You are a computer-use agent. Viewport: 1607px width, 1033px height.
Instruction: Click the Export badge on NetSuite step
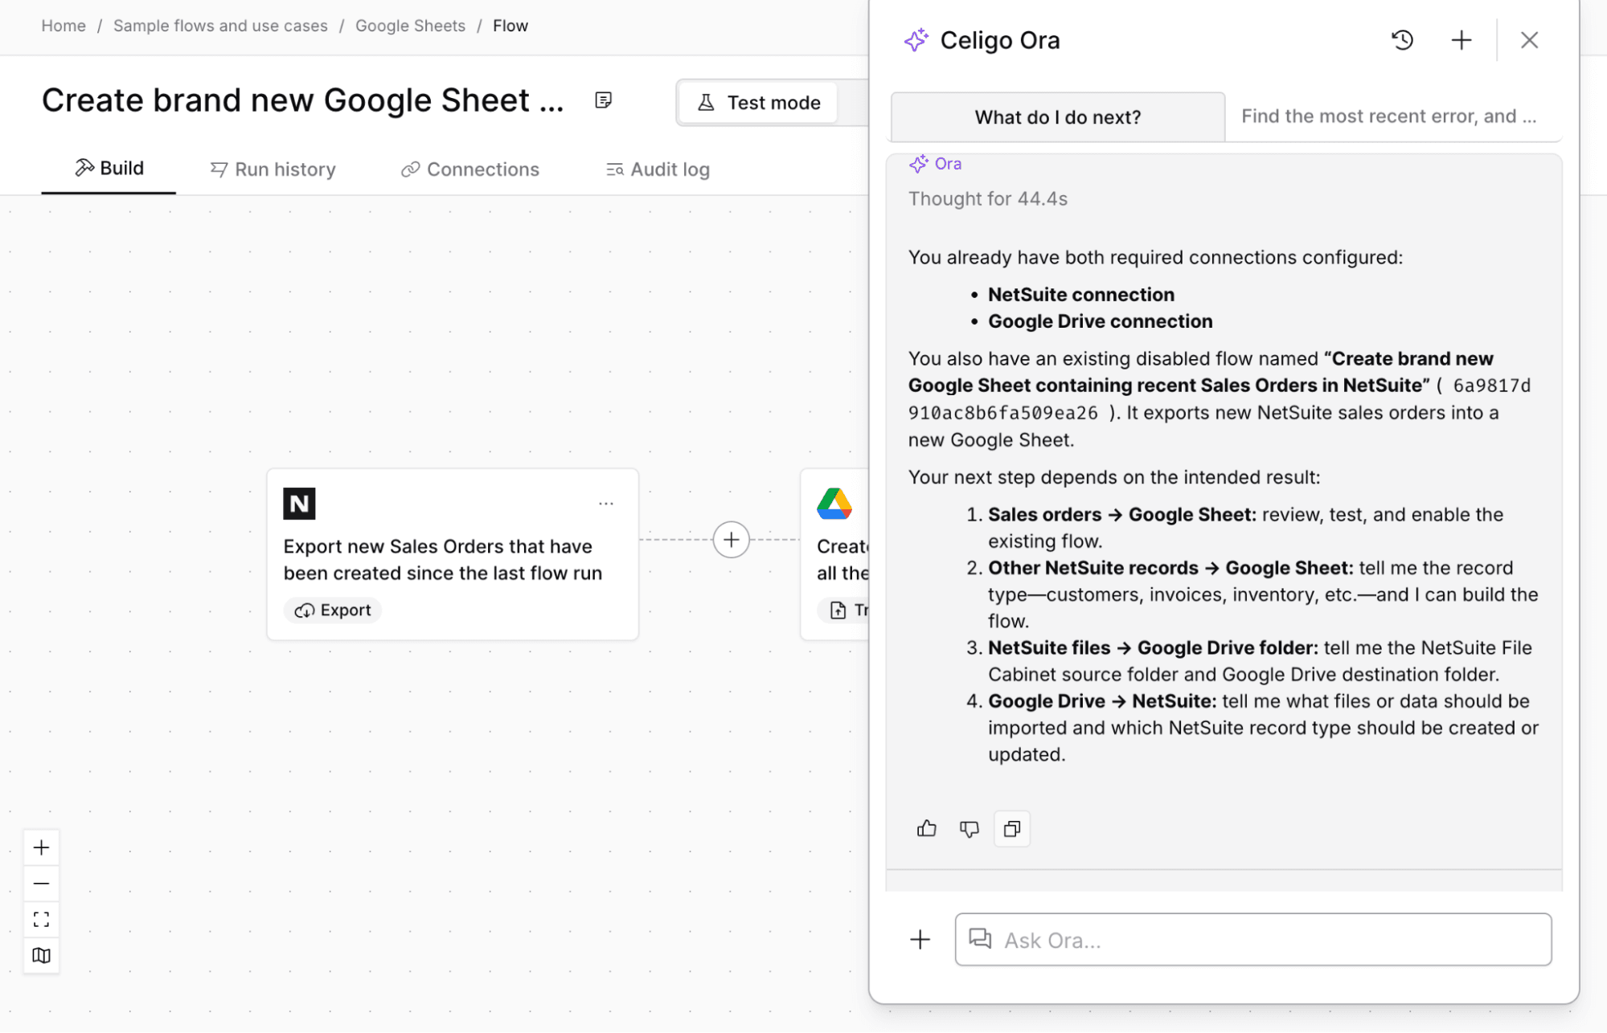(x=333, y=610)
